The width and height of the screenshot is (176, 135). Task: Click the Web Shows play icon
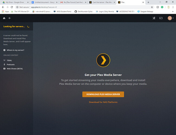click(4, 69)
